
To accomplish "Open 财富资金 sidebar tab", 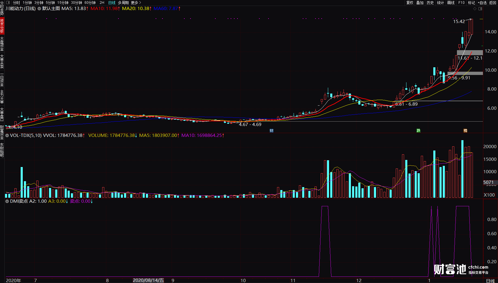I will point(2,132).
